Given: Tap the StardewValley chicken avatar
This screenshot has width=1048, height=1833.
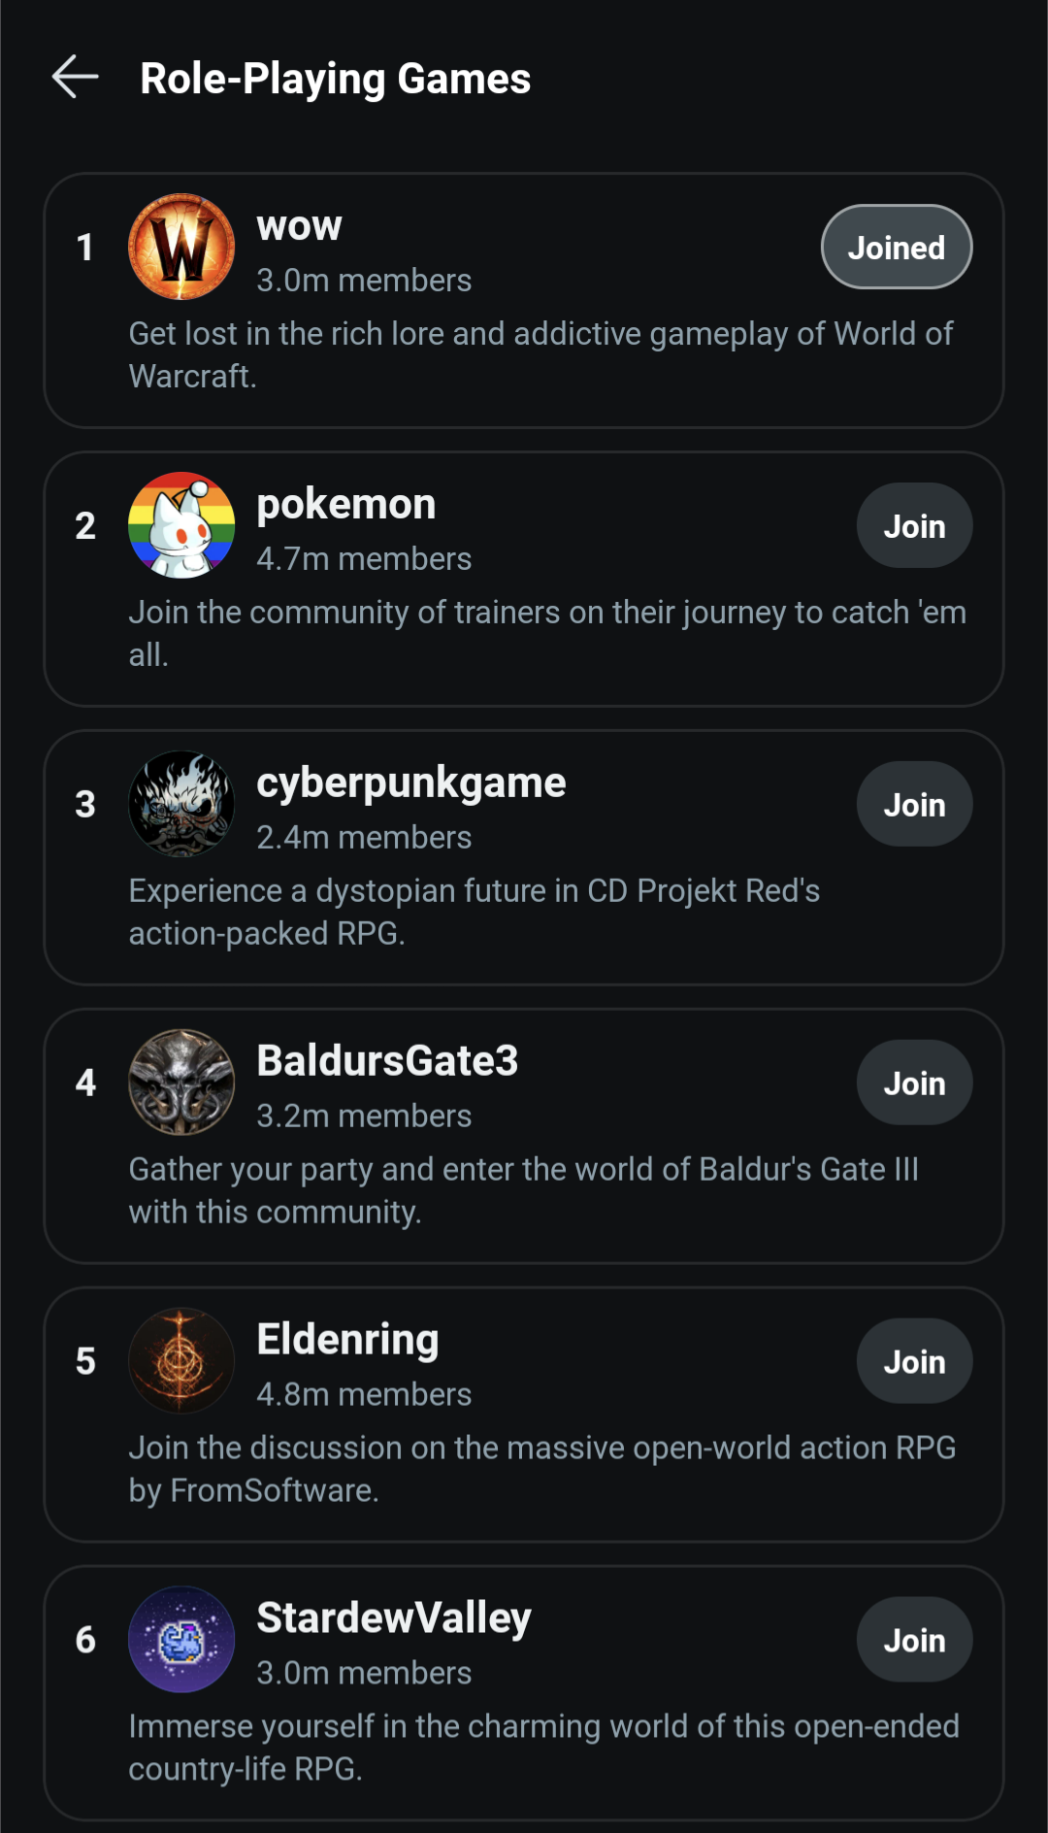Looking at the screenshot, I should 181,1640.
